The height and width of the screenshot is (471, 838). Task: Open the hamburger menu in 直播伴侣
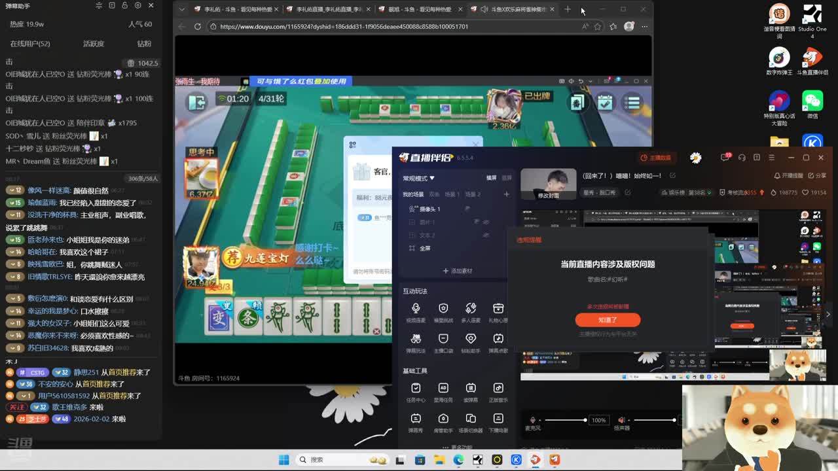pos(772,158)
